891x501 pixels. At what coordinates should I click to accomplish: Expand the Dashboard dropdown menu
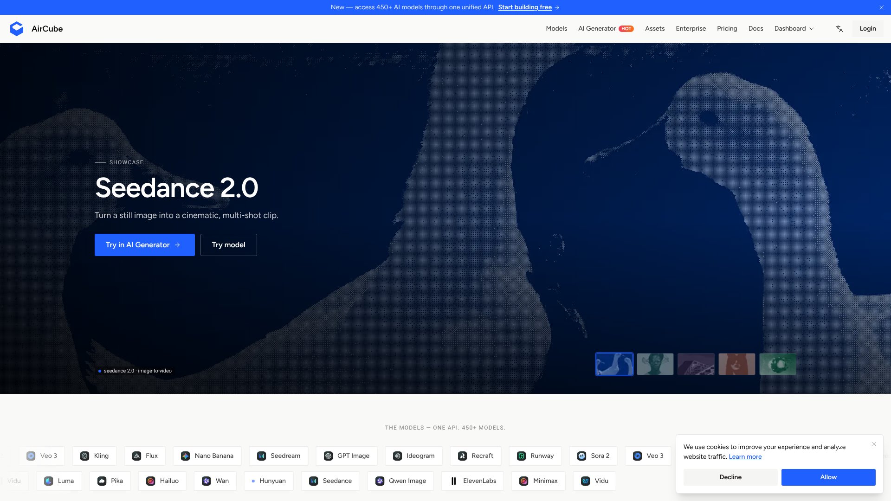794,29
